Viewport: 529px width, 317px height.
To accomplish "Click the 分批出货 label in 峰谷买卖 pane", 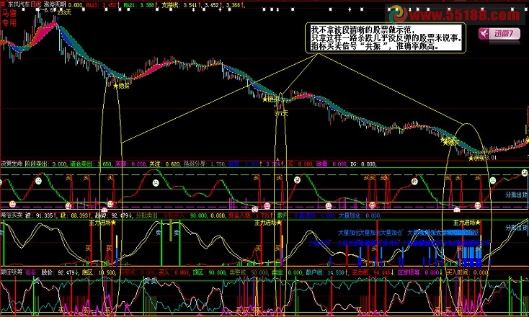I will 517,228.
